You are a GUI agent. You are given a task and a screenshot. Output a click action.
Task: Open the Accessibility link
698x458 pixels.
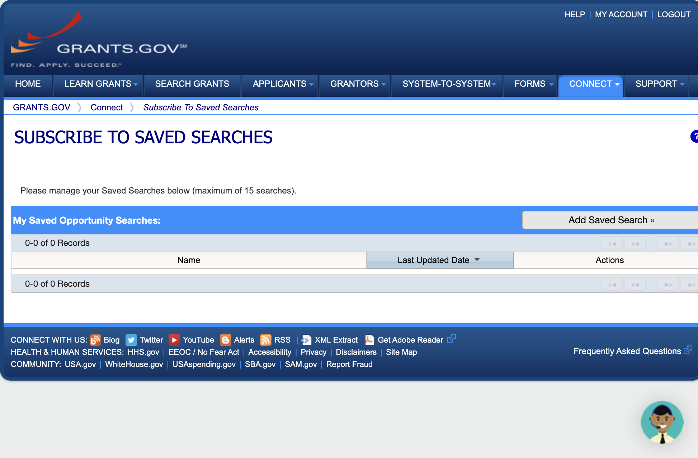[270, 352]
